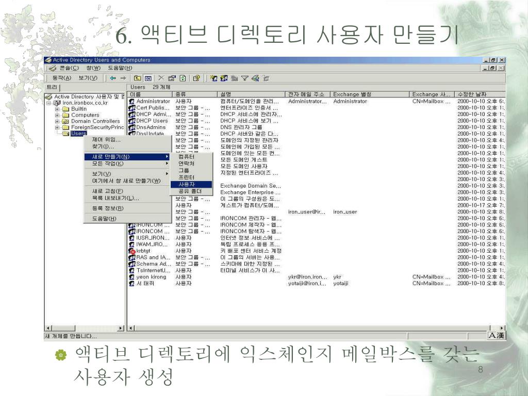Sort by the 수정한 날짜 column header
The width and height of the screenshot is (528, 396).
480,94
